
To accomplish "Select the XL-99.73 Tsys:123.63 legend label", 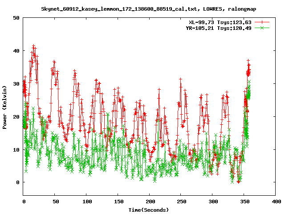I will [220, 22].
